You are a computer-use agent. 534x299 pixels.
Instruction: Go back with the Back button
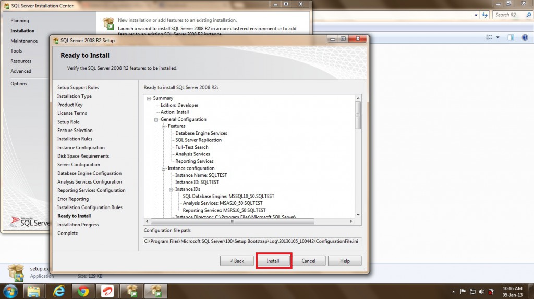(x=236, y=261)
